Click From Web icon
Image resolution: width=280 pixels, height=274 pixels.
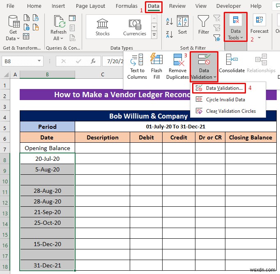[27, 27]
